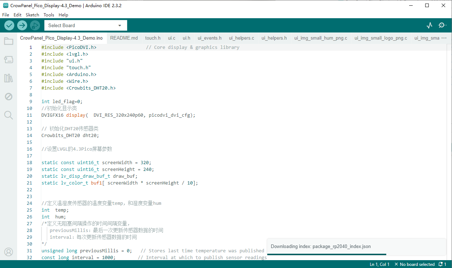Click the #include "ui.h" line
452x268 pixels.
pyautogui.click(x=62, y=61)
